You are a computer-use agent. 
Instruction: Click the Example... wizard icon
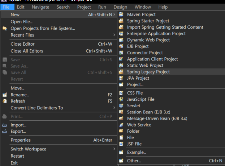point(121,152)
